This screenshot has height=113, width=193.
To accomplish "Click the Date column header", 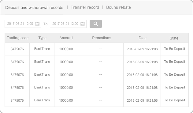I will [x=143, y=38].
